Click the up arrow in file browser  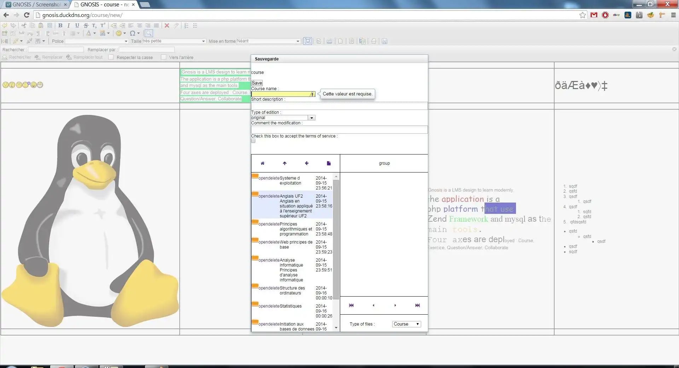[285, 163]
